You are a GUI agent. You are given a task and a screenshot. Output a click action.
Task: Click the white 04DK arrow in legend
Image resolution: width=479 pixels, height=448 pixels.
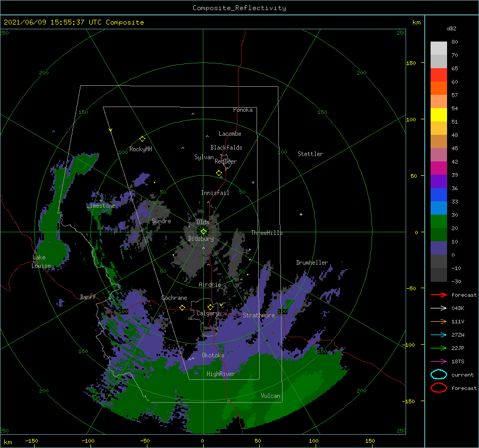(x=439, y=308)
